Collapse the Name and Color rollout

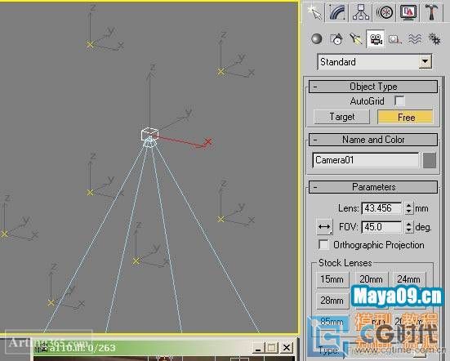(373, 140)
